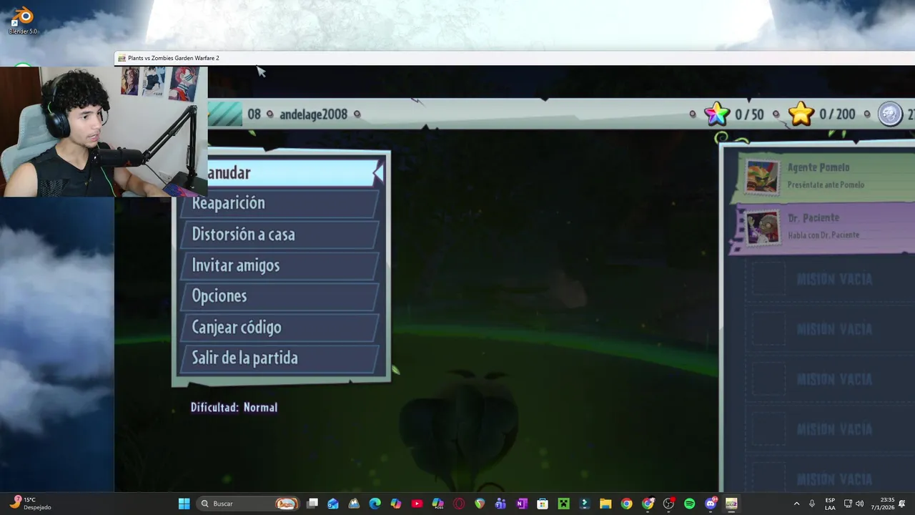
Task: Launch Microsoft Edge from the taskbar
Action: [x=375, y=504]
